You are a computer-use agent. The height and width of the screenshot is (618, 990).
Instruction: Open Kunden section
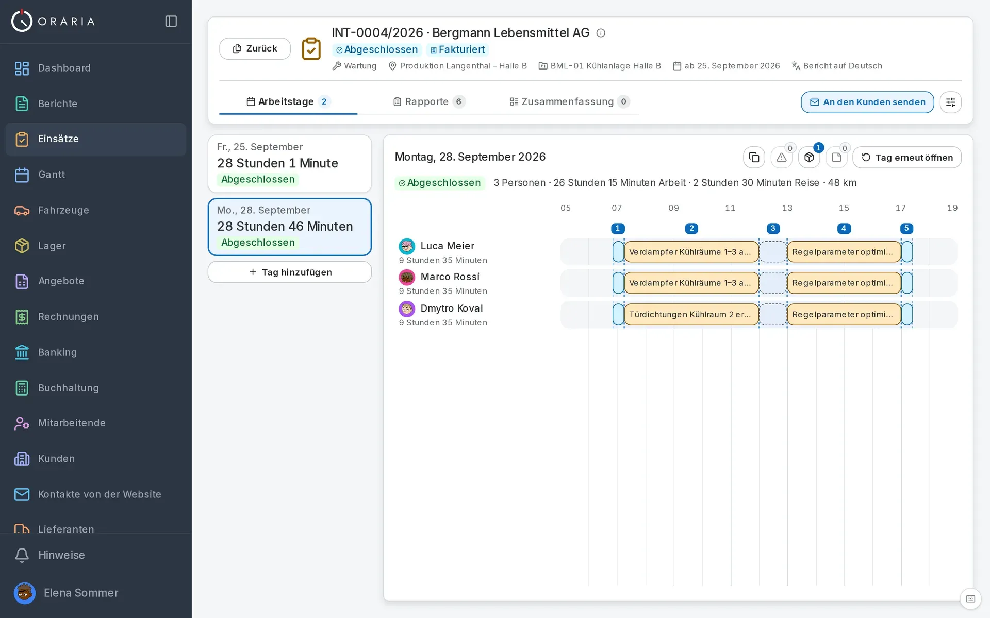(96, 459)
